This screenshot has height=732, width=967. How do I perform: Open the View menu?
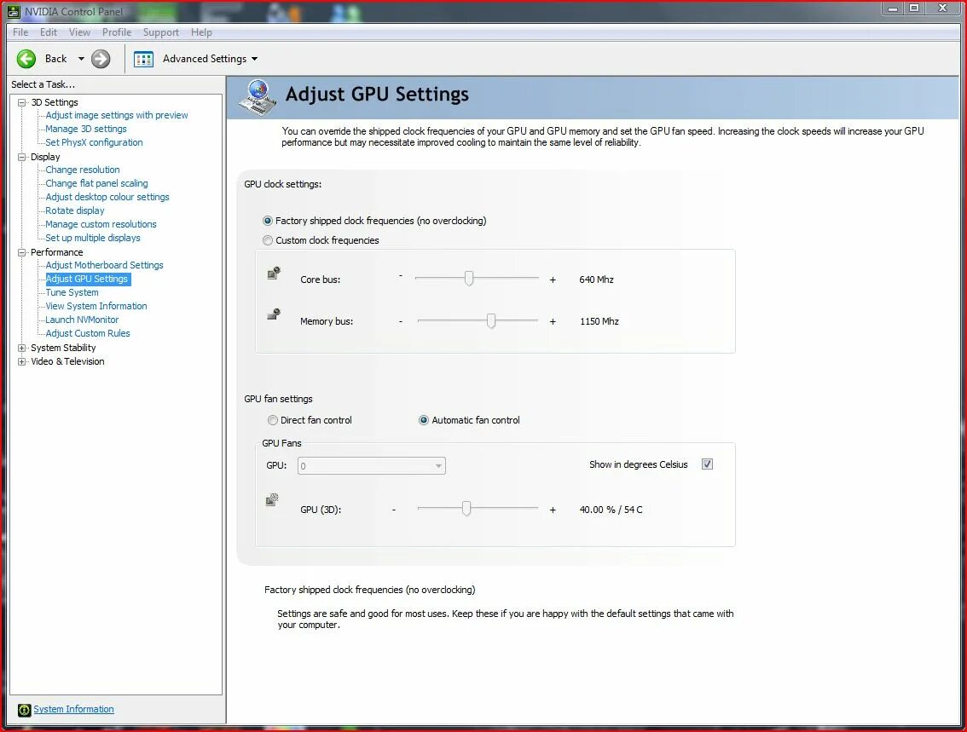(x=79, y=32)
